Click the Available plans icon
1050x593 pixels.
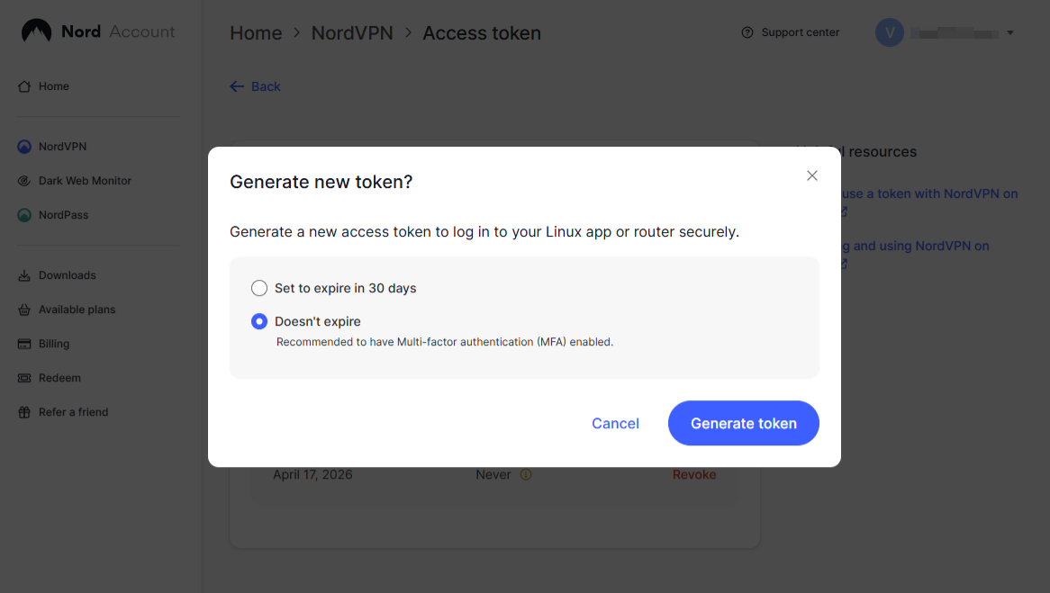[x=23, y=309]
